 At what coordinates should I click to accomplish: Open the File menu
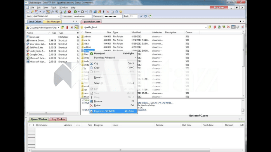point(32,8)
